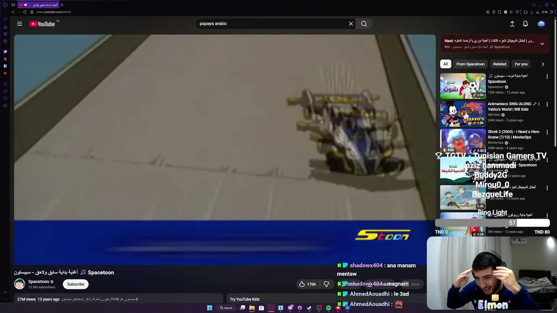
Task: Reload the page with the refresh icon
Action: click(x=24, y=12)
